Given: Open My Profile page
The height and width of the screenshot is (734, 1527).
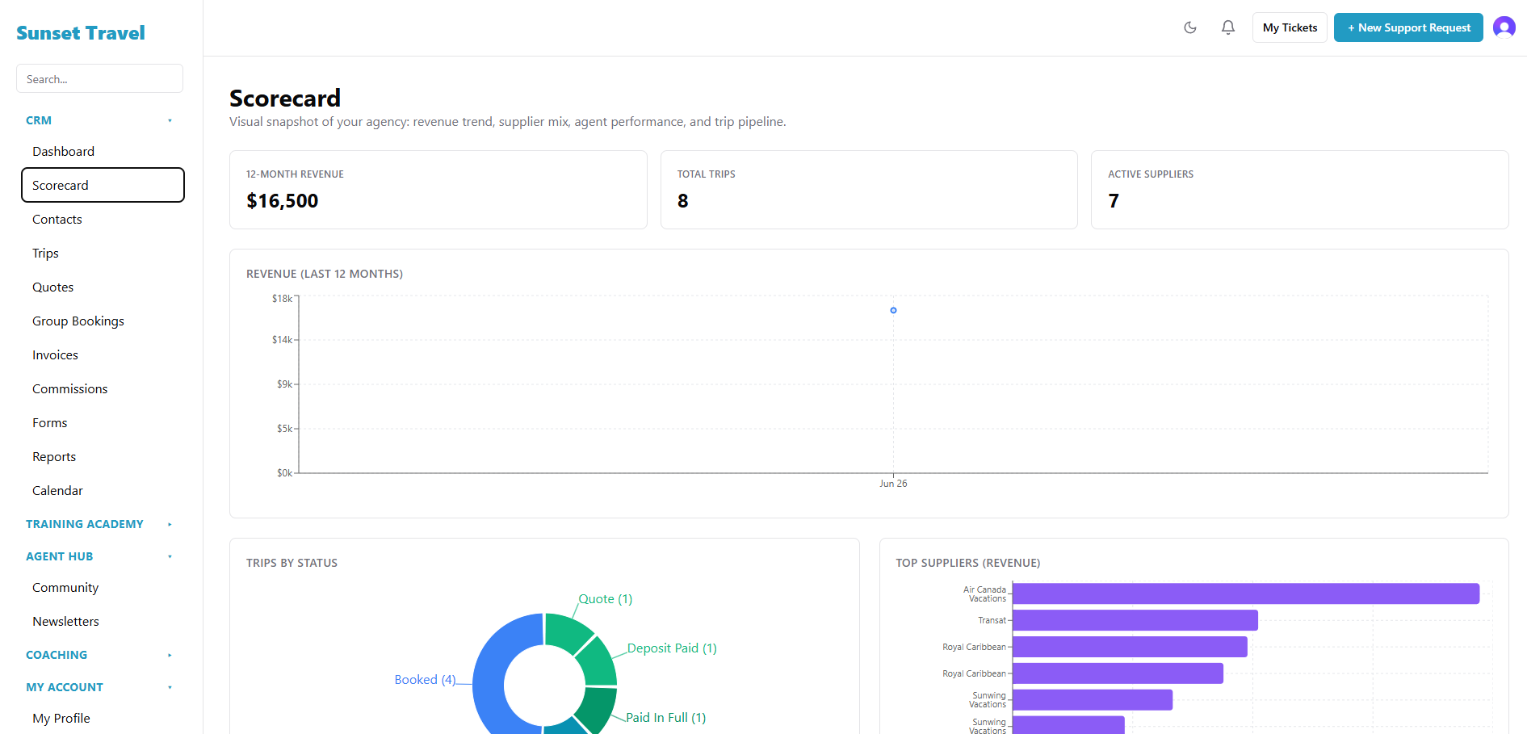Looking at the screenshot, I should coord(103,718).
